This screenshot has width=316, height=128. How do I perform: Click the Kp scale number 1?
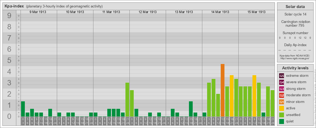point(9,105)
